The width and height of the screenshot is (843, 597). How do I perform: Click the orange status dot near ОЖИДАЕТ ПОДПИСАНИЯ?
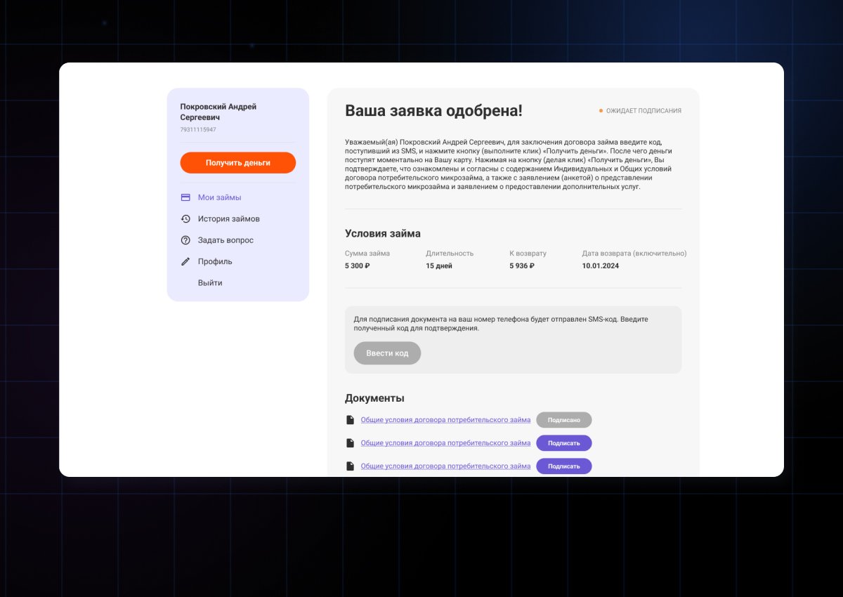600,110
